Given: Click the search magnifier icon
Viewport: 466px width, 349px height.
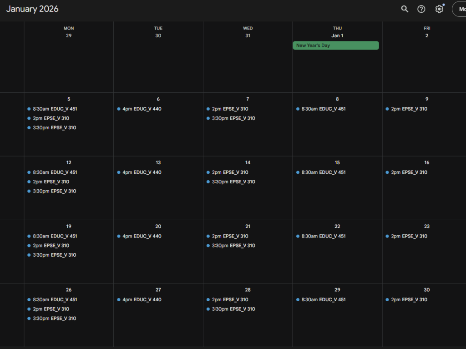Looking at the screenshot, I should tap(405, 9).
